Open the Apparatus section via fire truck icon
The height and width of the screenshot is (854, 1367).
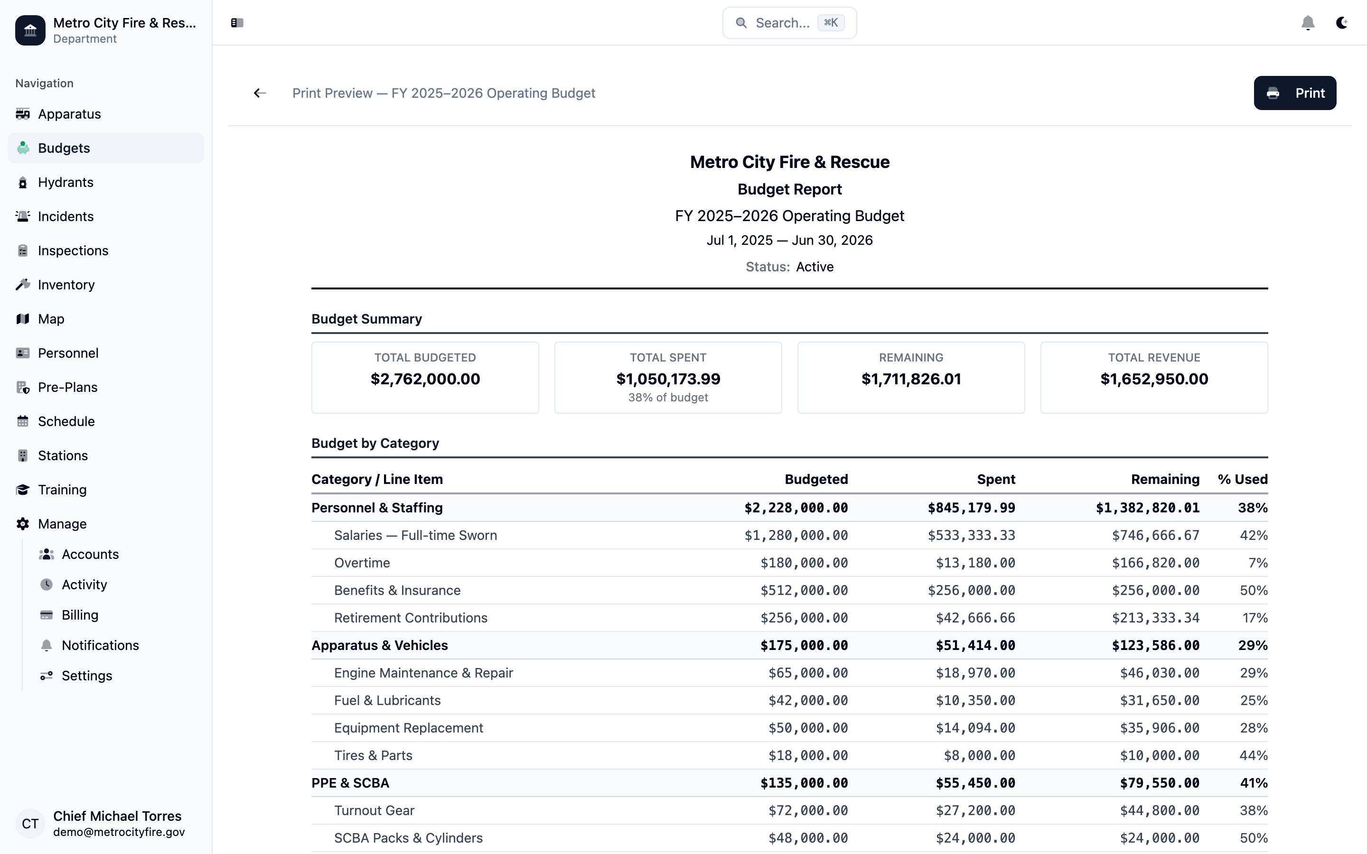23,114
